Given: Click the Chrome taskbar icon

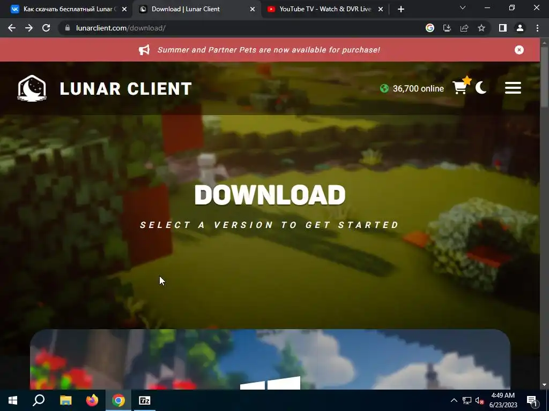Looking at the screenshot, I should pyautogui.click(x=118, y=400).
